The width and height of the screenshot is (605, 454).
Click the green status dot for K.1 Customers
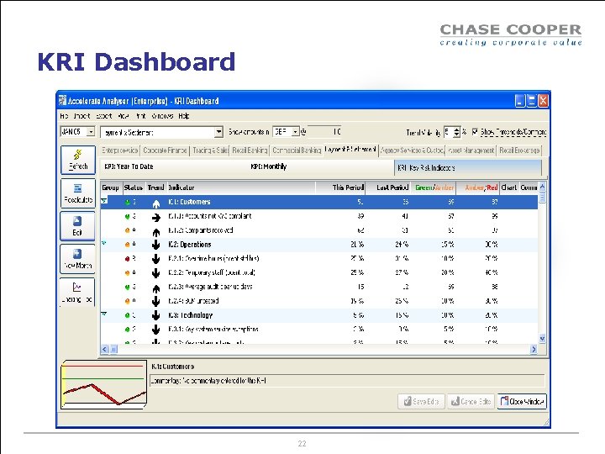click(x=128, y=203)
